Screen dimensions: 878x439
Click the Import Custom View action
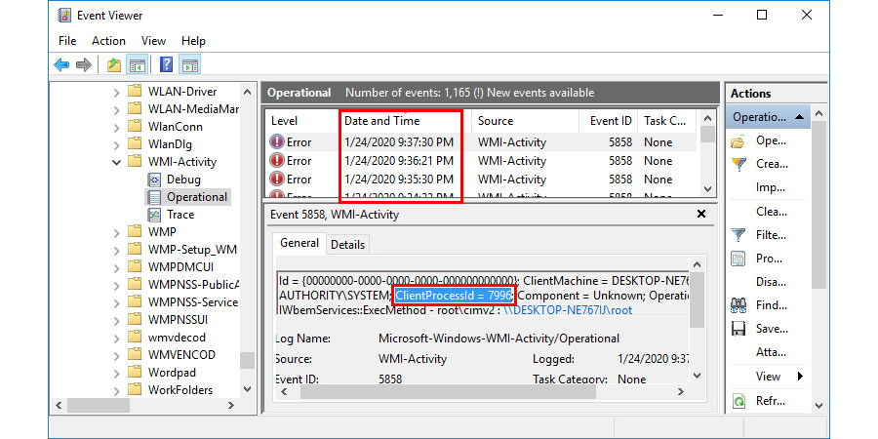772,187
